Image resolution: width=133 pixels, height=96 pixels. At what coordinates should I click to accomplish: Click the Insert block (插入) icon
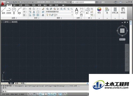point(88,11)
